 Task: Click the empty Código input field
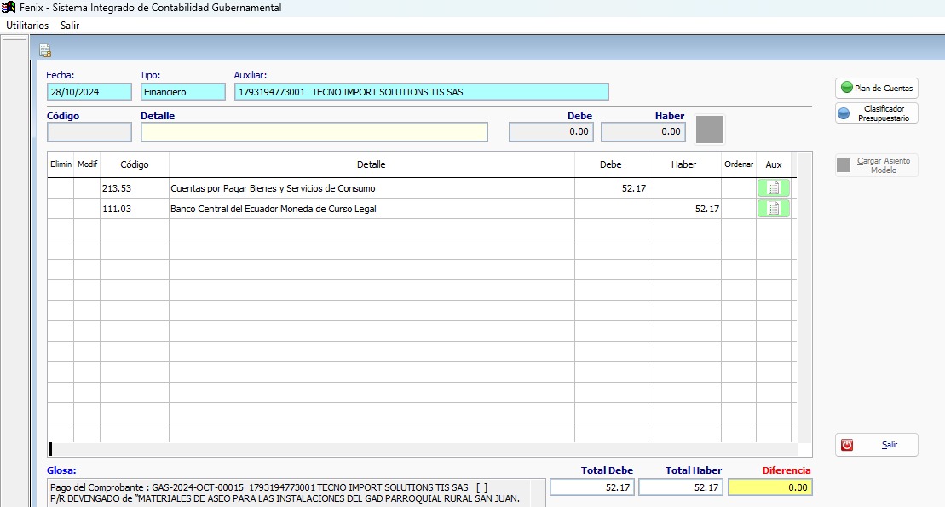tap(89, 132)
